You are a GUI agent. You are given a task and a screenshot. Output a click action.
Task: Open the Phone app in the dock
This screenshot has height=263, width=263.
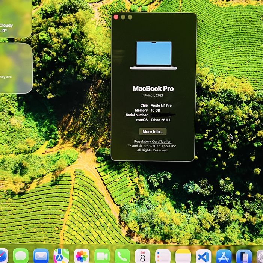122,256
